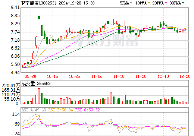Click the magenta 20PMA color marker
194x136 pixels.
coord(166,3)
